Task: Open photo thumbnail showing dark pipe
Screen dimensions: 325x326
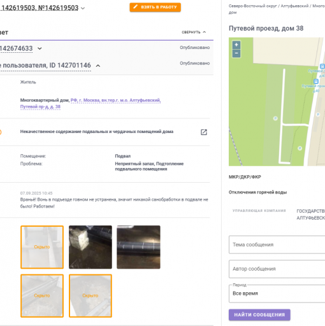Action: point(138,247)
